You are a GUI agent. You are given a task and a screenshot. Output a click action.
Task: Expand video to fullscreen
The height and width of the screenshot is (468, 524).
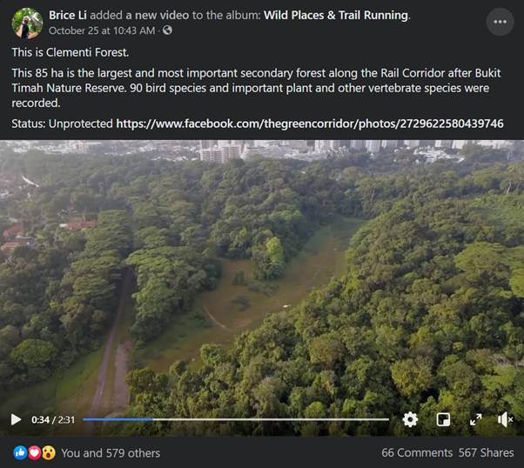(475, 419)
